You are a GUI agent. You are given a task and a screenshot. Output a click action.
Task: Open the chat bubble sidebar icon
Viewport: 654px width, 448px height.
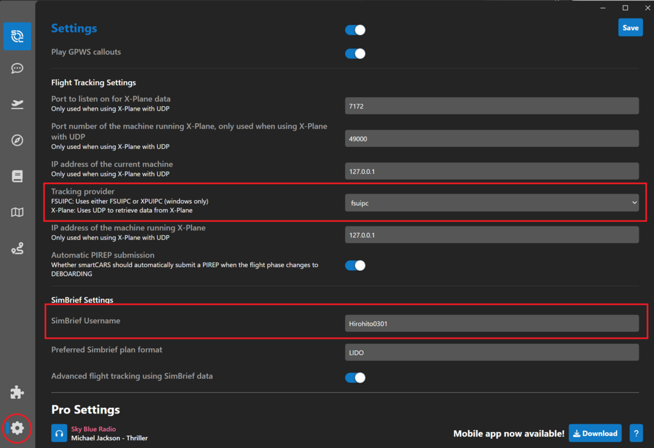[x=17, y=68]
